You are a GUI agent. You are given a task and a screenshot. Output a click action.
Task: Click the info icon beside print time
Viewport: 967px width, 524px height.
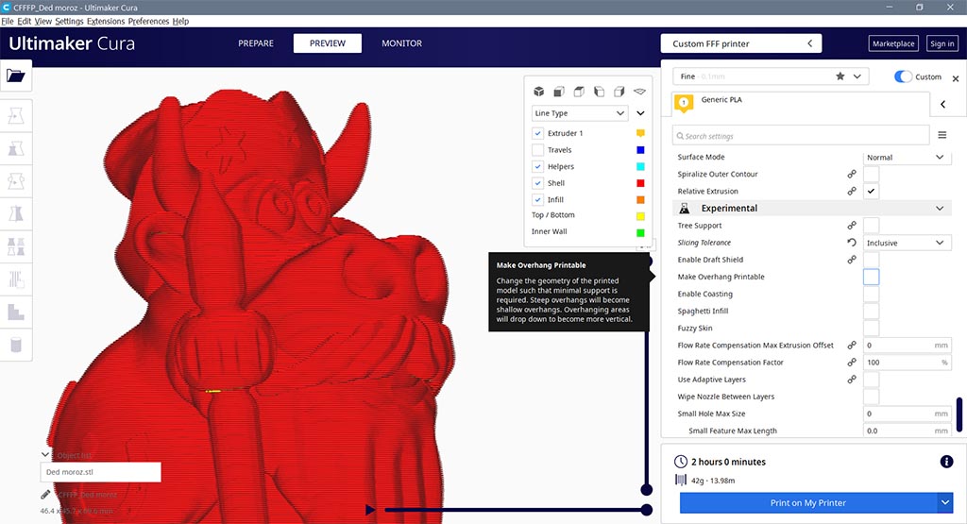tap(946, 462)
